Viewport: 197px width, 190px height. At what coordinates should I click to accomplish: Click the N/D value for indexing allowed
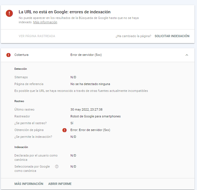pos(73,137)
